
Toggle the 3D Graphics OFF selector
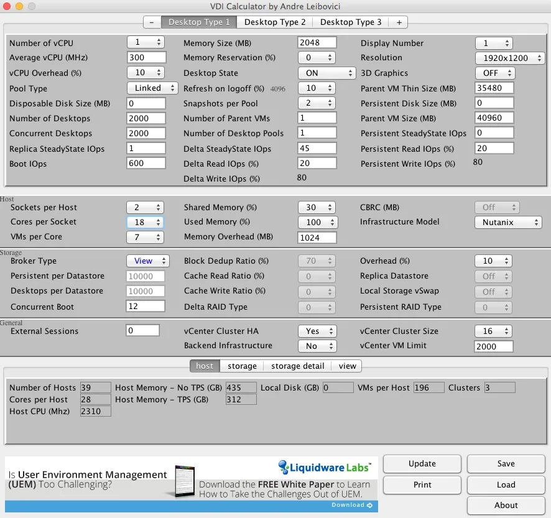click(495, 73)
